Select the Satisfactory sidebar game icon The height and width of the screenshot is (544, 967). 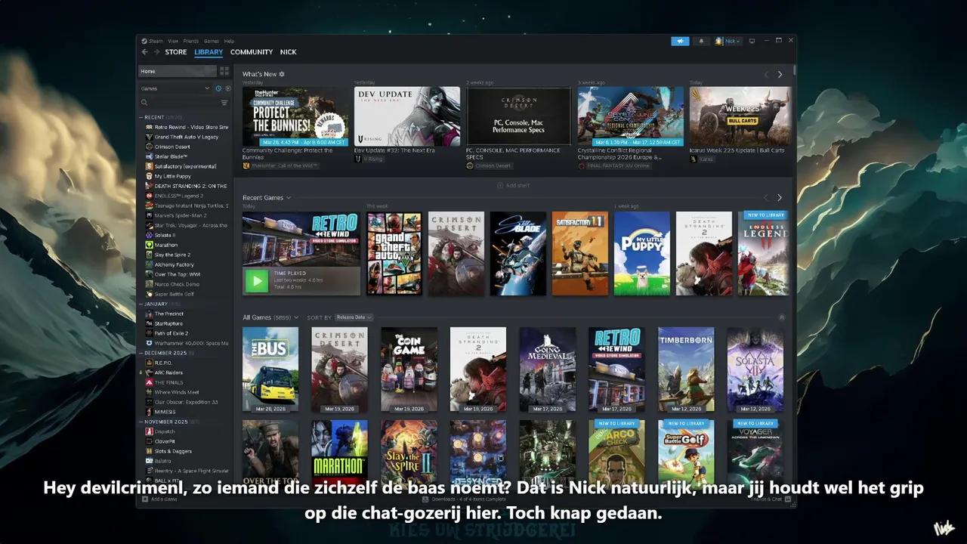149,166
